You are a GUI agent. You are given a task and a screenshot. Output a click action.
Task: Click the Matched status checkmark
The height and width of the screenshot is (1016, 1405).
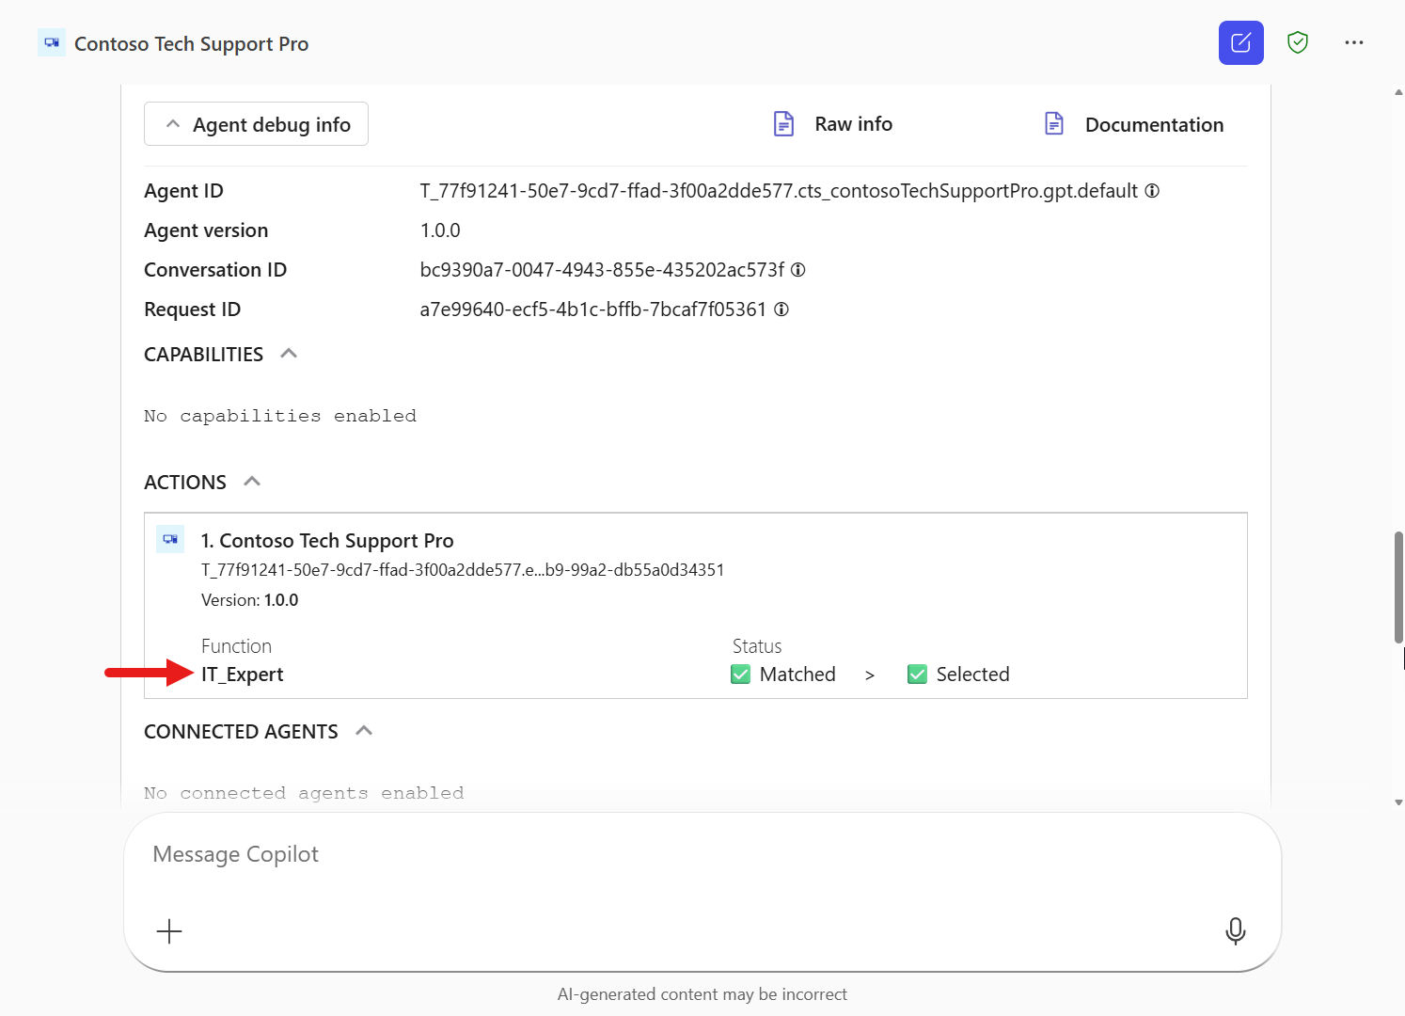[x=741, y=675]
